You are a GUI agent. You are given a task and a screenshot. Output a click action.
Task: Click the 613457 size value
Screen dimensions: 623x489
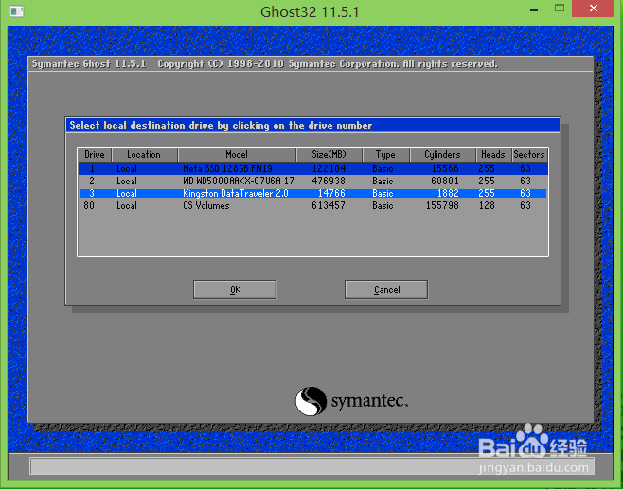tap(329, 205)
